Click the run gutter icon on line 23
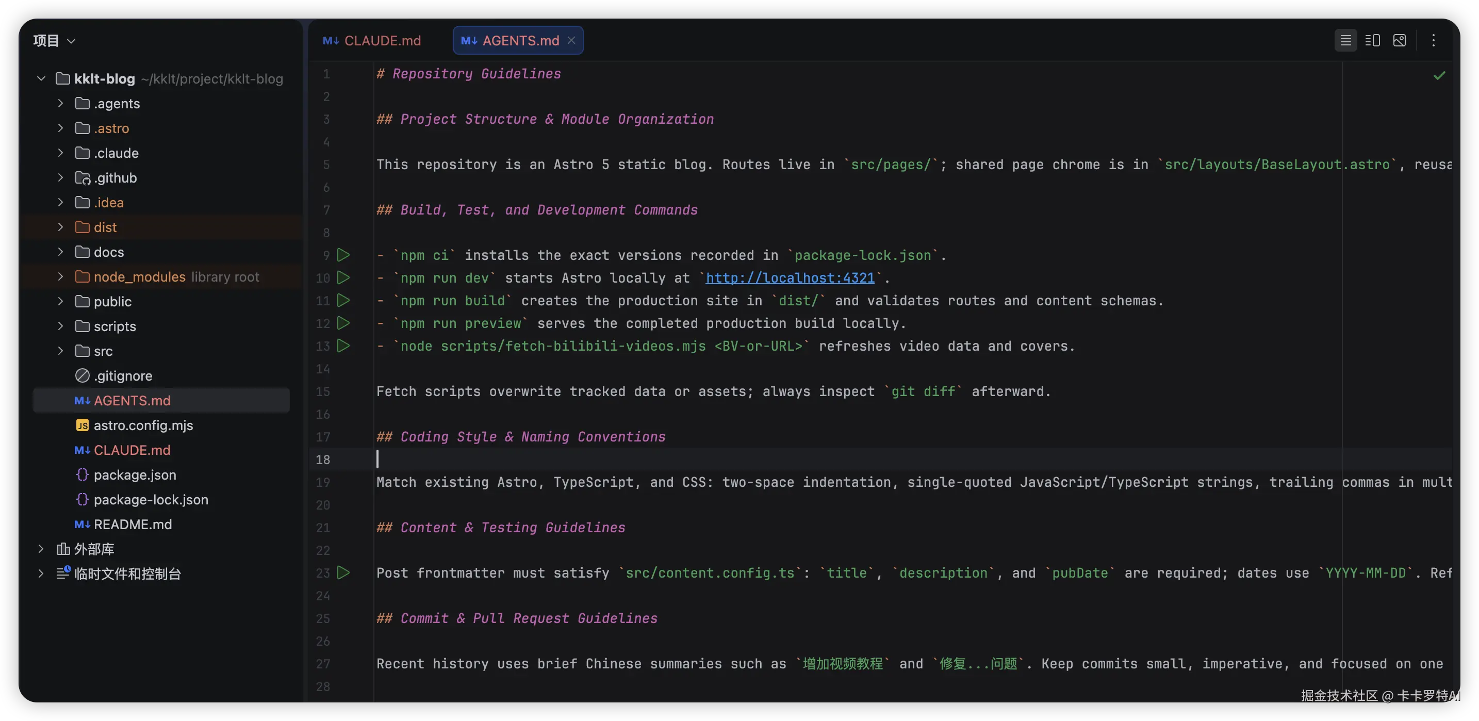This screenshot has width=1479, height=721. click(343, 573)
